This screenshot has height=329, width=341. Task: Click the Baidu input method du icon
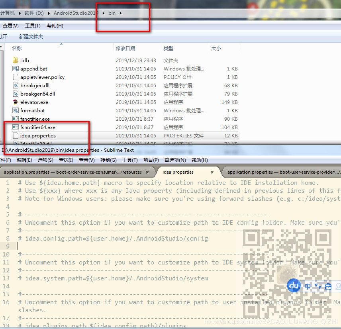pos(294,285)
